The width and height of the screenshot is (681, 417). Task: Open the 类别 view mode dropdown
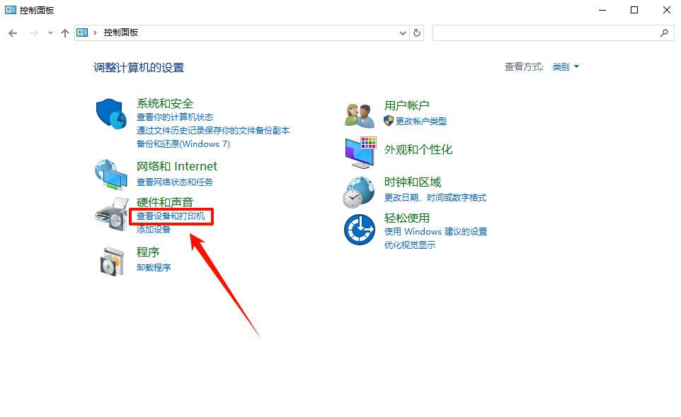point(566,66)
